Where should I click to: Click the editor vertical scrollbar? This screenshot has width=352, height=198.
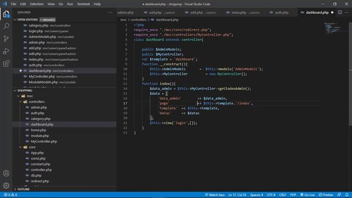(350, 74)
